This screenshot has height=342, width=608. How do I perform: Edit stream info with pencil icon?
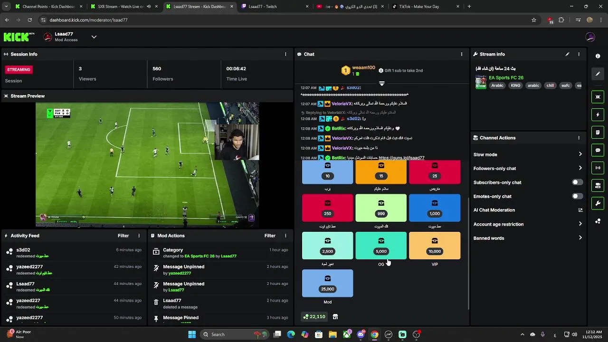point(567,54)
